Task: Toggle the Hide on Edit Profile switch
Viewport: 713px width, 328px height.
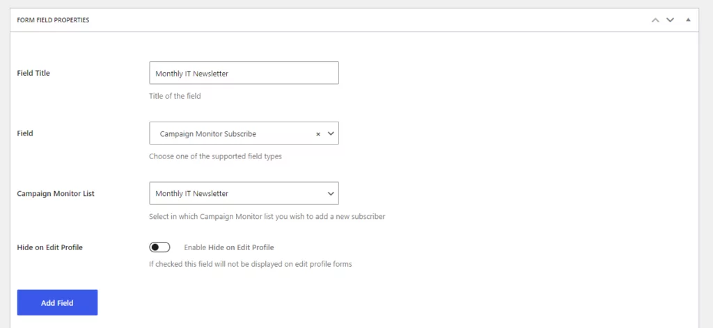Action: pos(159,247)
